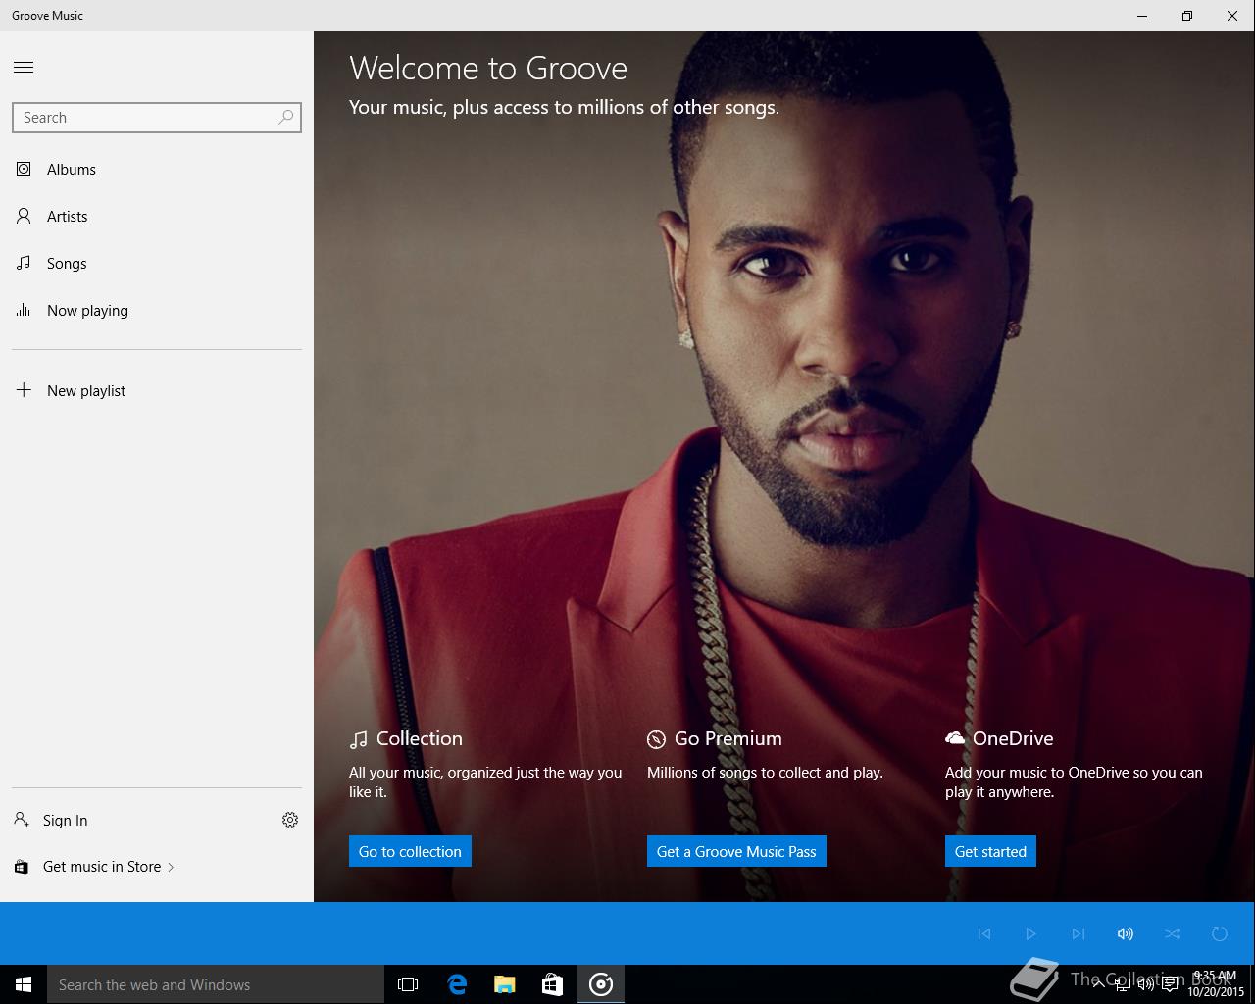
Task: Open Windows Store from the taskbar
Action: coord(553,984)
